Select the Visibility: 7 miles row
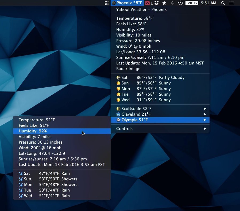The image size is (240, 211). coord(62,137)
